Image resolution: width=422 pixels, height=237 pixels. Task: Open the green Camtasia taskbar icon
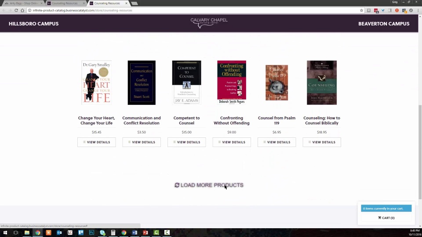(156, 233)
